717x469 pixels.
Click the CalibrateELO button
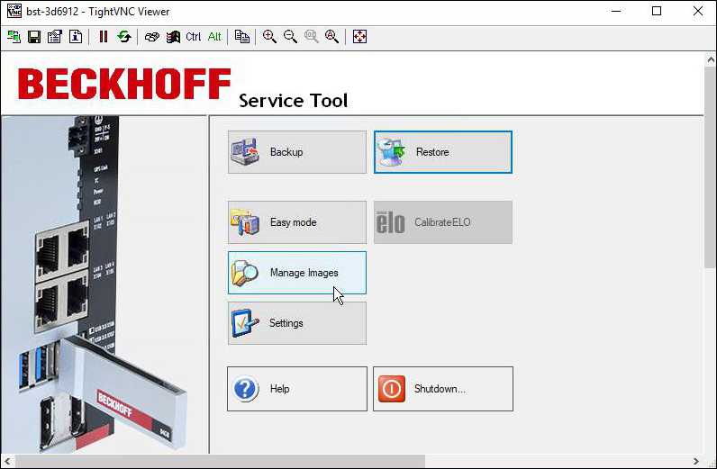(x=443, y=222)
